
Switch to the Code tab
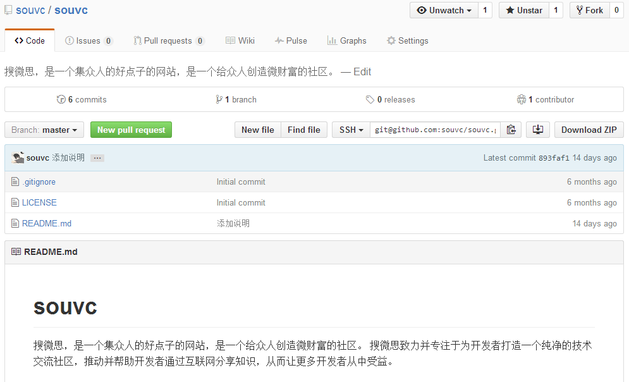pos(30,40)
